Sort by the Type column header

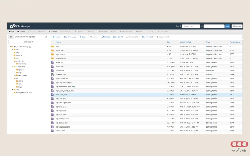tap(208, 42)
